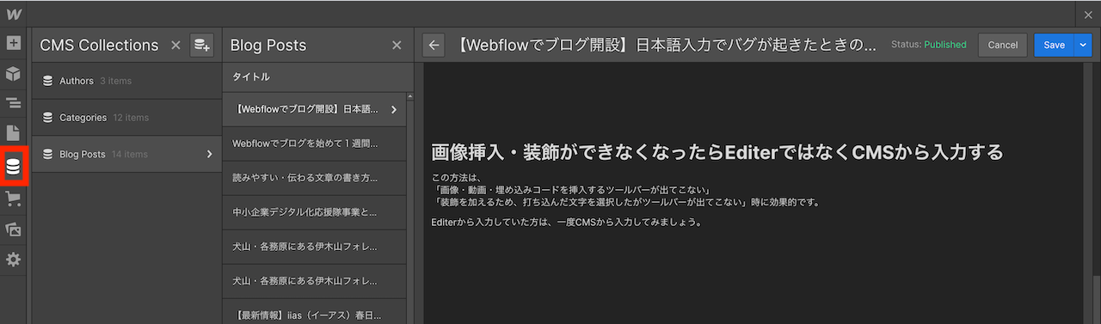Close the CMS Collections panel
Viewport: 1101px width, 324px height.
(x=175, y=46)
